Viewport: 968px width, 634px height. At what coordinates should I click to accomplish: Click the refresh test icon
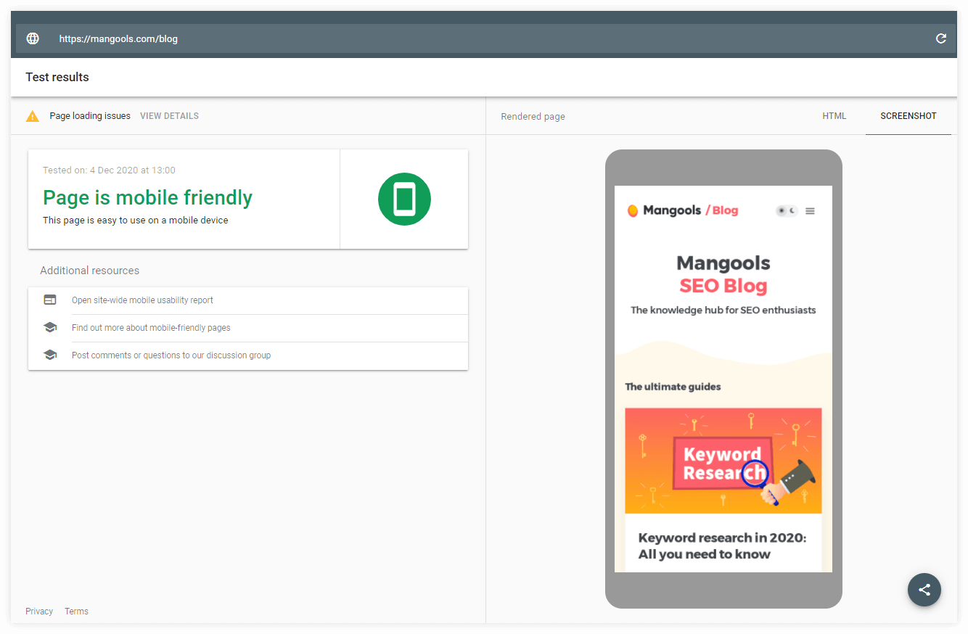[940, 38]
